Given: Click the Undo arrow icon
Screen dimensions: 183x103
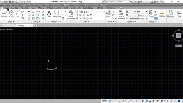Looking at the screenshot, I should (x=20, y=2).
